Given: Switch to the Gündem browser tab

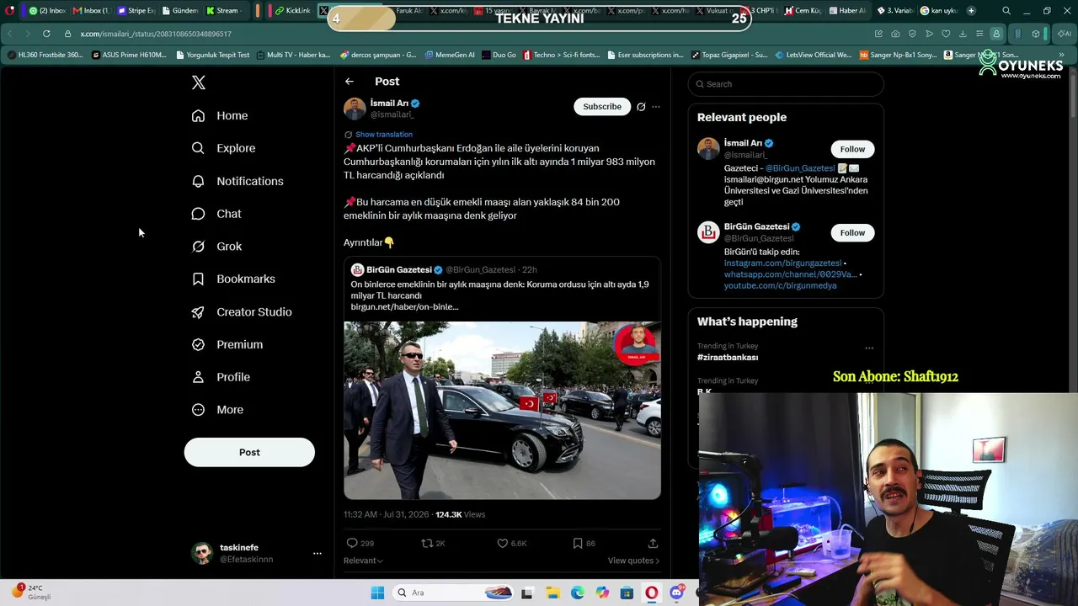Looking at the screenshot, I should coord(179,11).
